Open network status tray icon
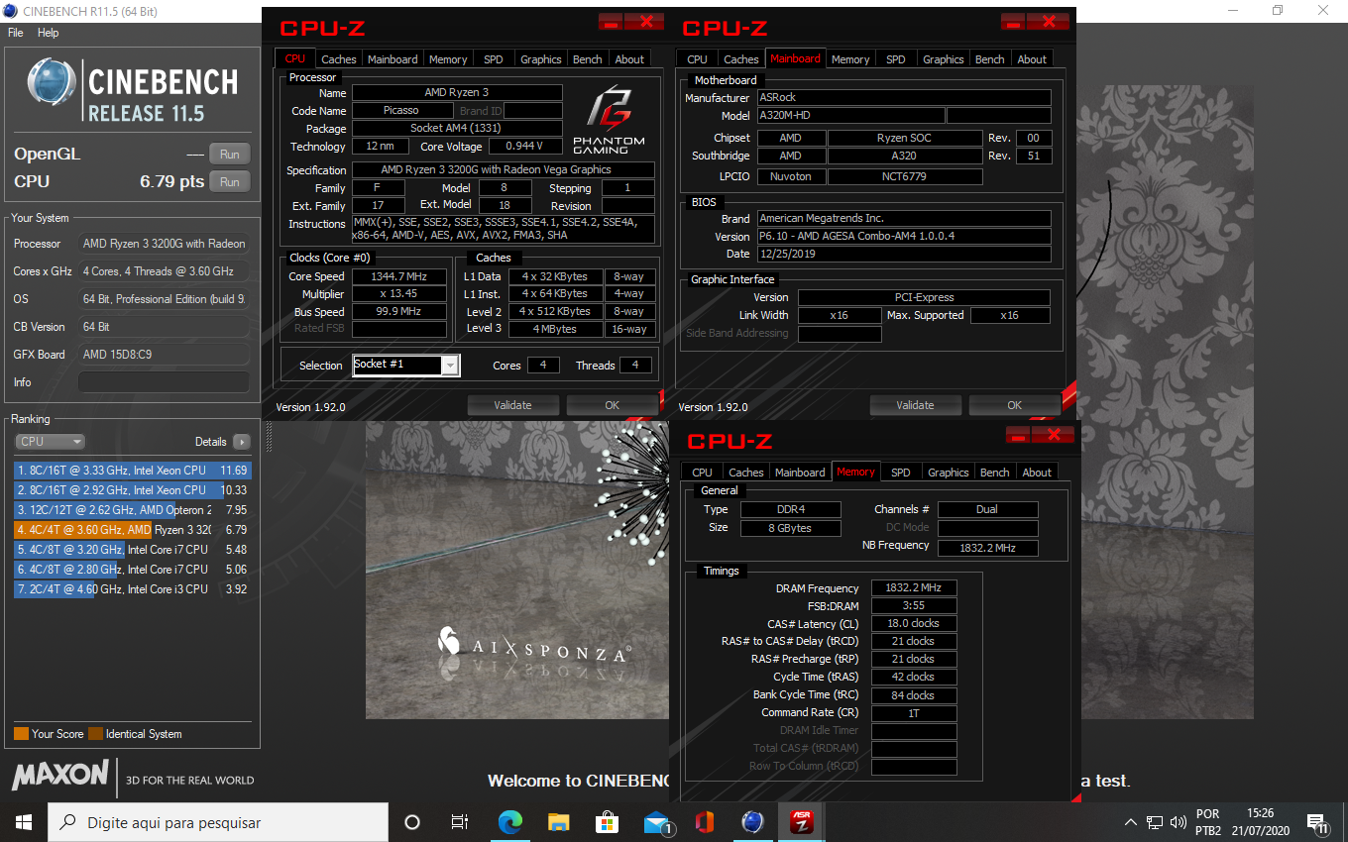This screenshot has height=842, width=1348. click(x=1155, y=822)
